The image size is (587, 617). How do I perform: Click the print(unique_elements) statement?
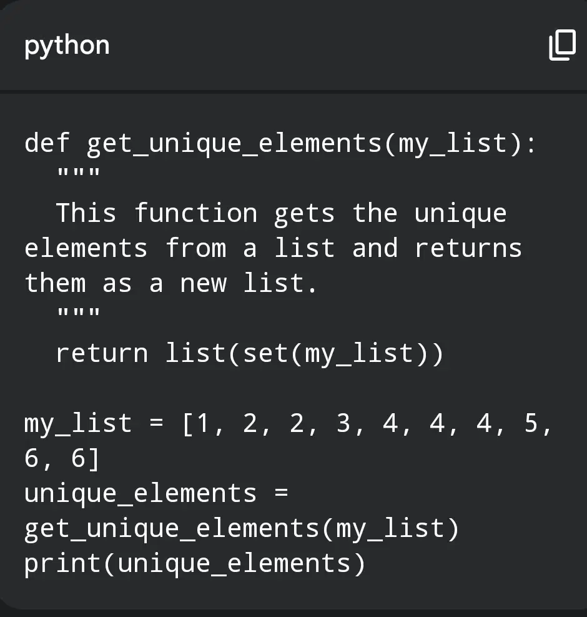tap(195, 564)
